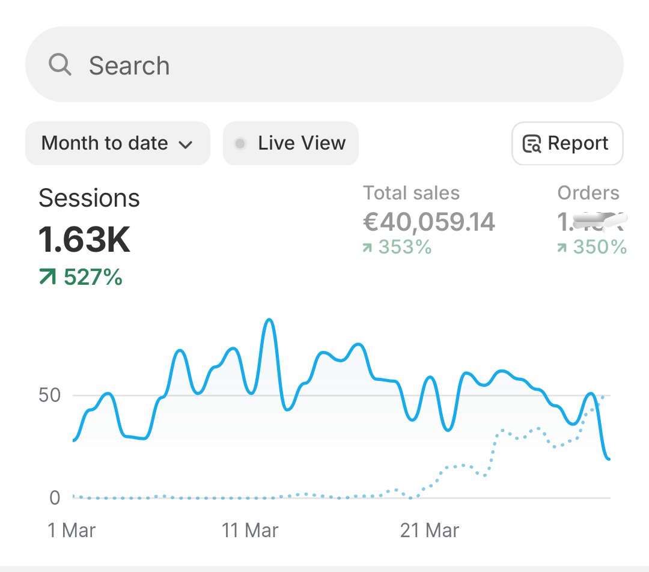Click the 50 y-axis label
The width and height of the screenshot is (649, 572).
[50, 395]
